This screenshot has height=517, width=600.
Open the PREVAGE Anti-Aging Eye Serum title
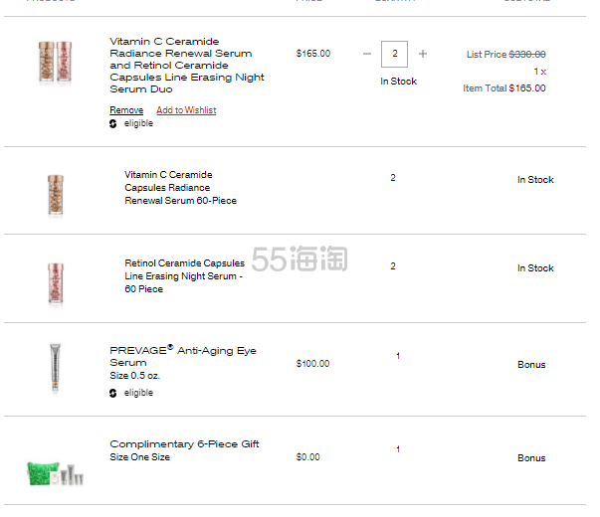[183, 356]
